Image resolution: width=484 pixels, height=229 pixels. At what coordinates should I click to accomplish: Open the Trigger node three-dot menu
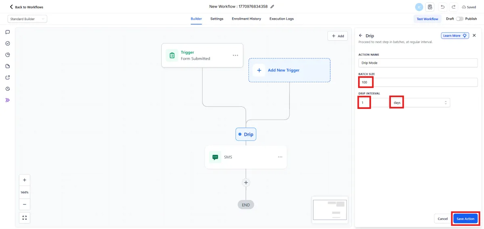(x=236, y=55)
